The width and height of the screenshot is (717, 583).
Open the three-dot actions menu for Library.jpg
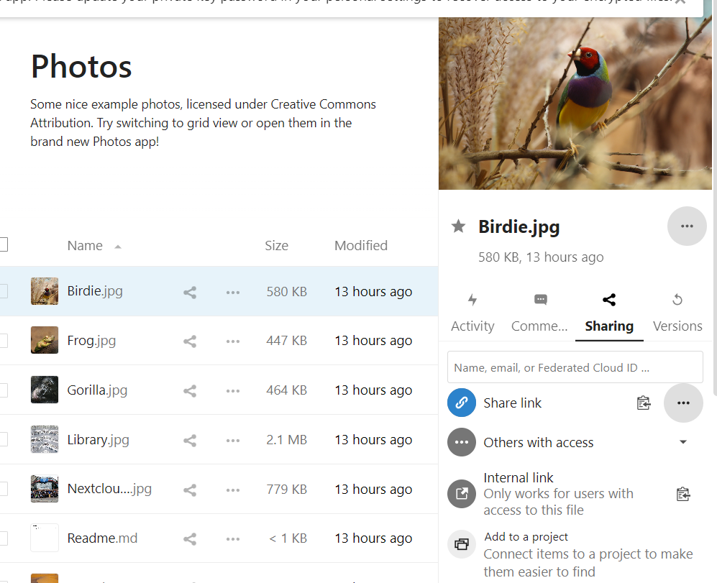tap(233, 441)
